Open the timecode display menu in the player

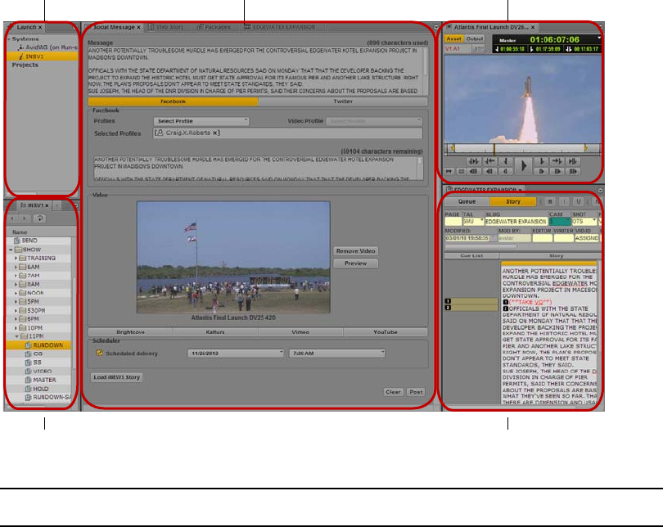pyautogui.click(x=598, y=38)
